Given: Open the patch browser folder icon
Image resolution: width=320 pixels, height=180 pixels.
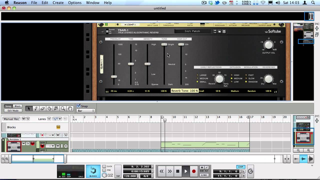Looking at the screenshot, I should coord(219,31).
